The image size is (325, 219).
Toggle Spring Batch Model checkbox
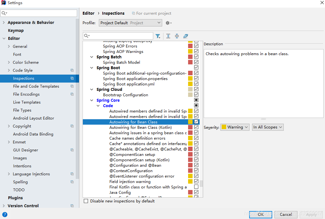[x=196, y=62]
